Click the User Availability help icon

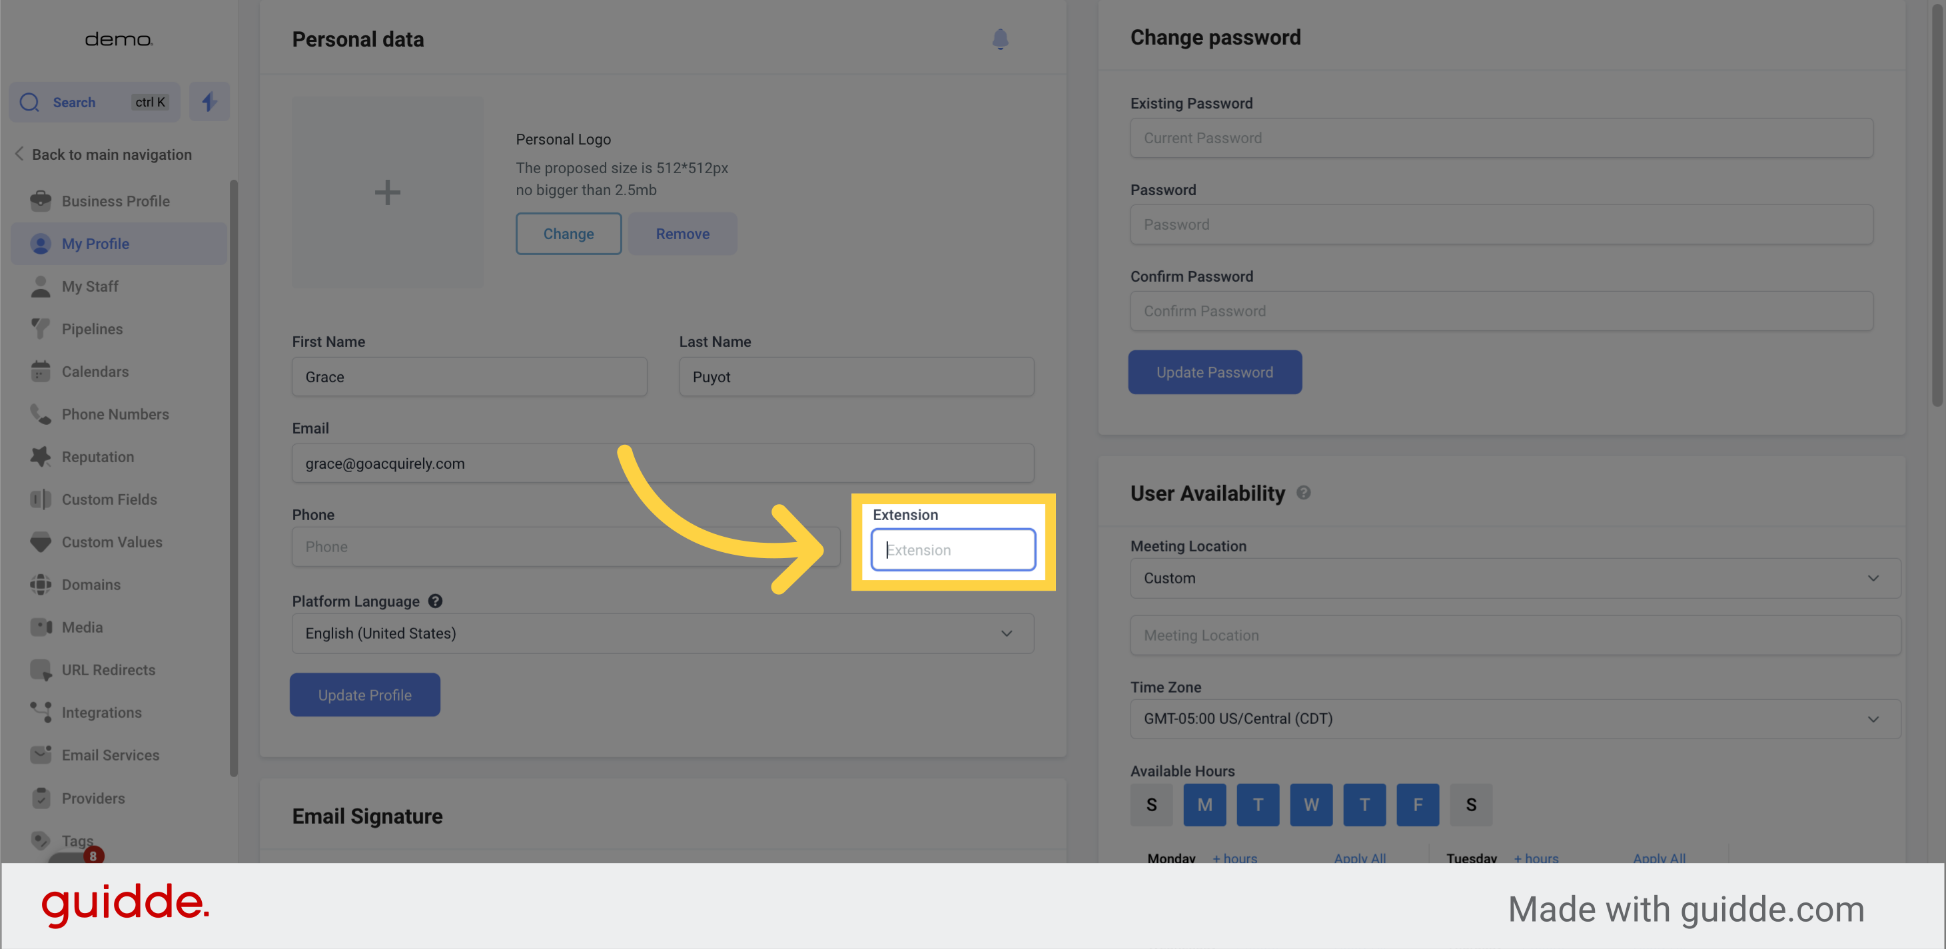coord(1303,492)
